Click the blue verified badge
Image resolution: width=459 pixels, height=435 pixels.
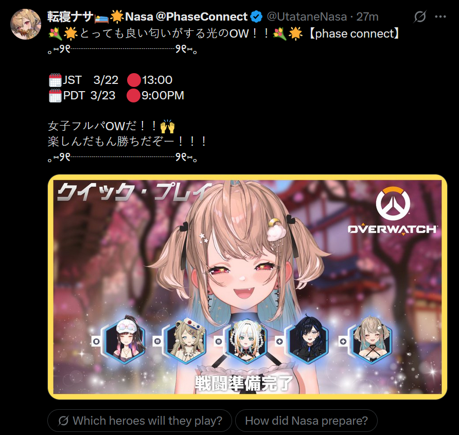(257, 16)
